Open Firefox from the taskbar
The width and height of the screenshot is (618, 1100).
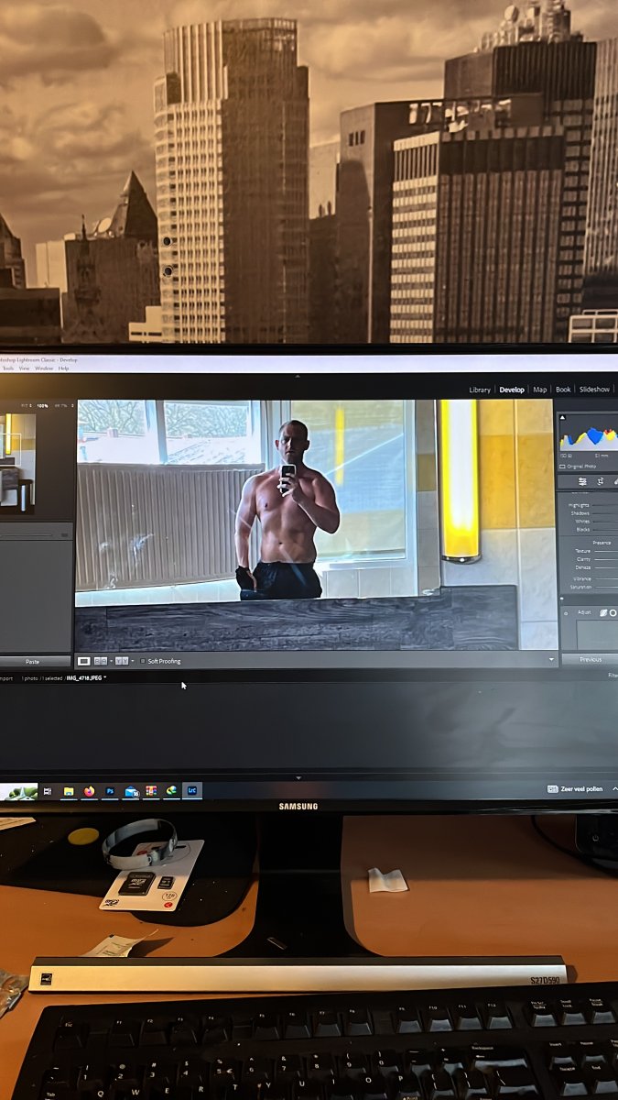click(x=90, y=790)
